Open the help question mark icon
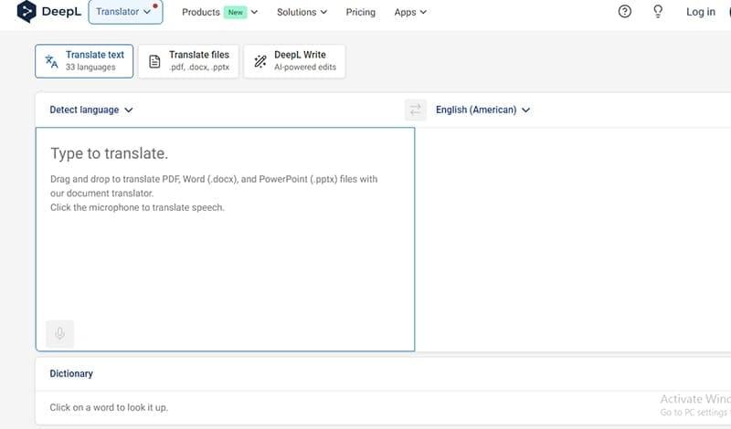This screenshot has height=429, width=731. 625,11
